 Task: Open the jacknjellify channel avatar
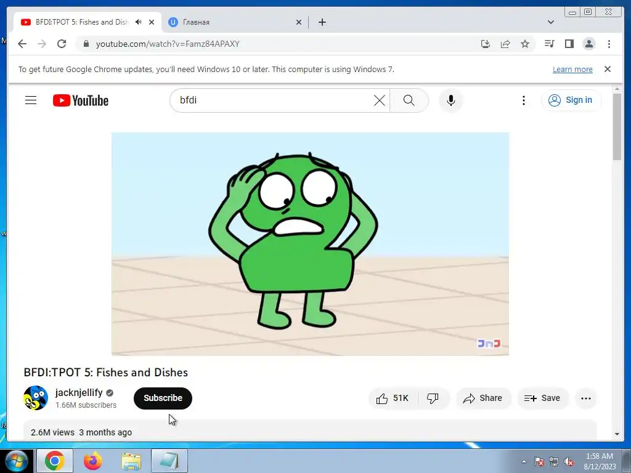click(x=35, y=398)
